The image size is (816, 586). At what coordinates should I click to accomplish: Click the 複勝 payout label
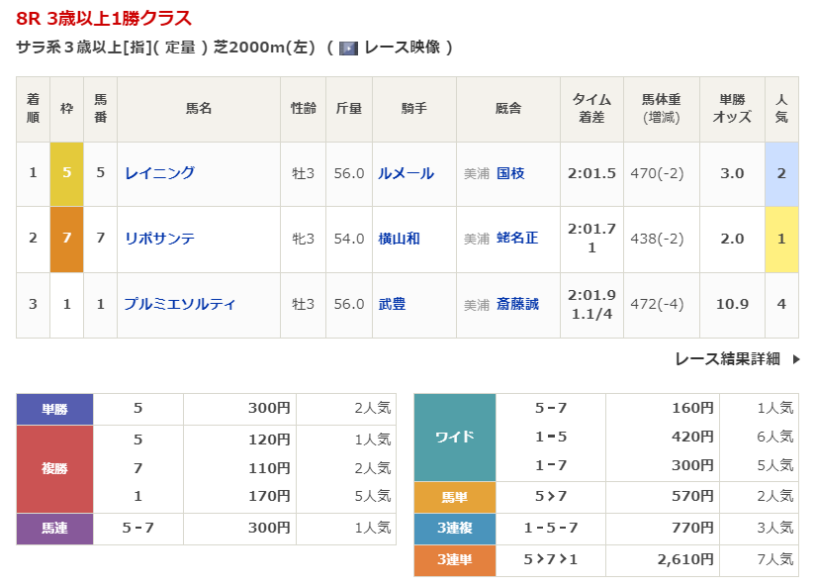[54, 469]
